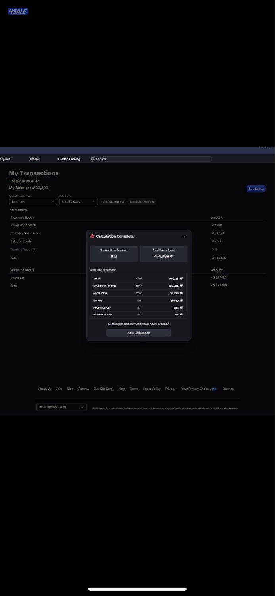Click Robux icon in the Asset row
This screenshot has width=275, height=596.
(x=181, y=279)
